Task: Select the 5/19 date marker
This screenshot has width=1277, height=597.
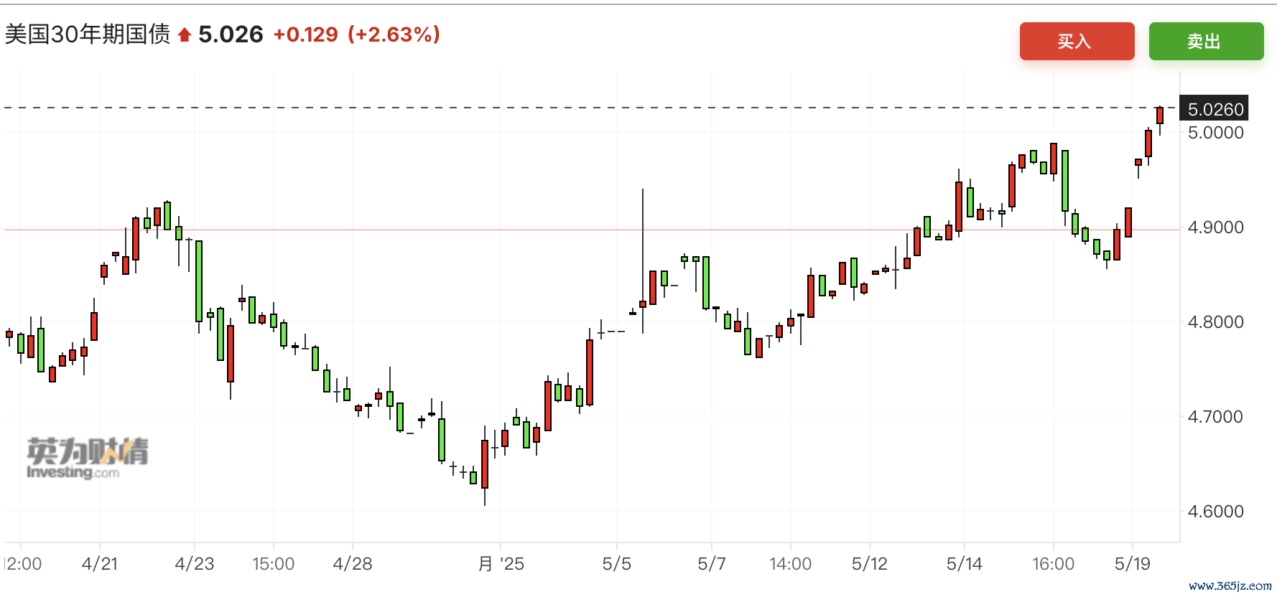Action: (1133, 564)
